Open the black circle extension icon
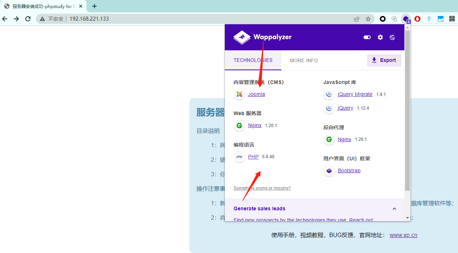Image resolution: width=458 pixels, height=253 pixels. 383,19
